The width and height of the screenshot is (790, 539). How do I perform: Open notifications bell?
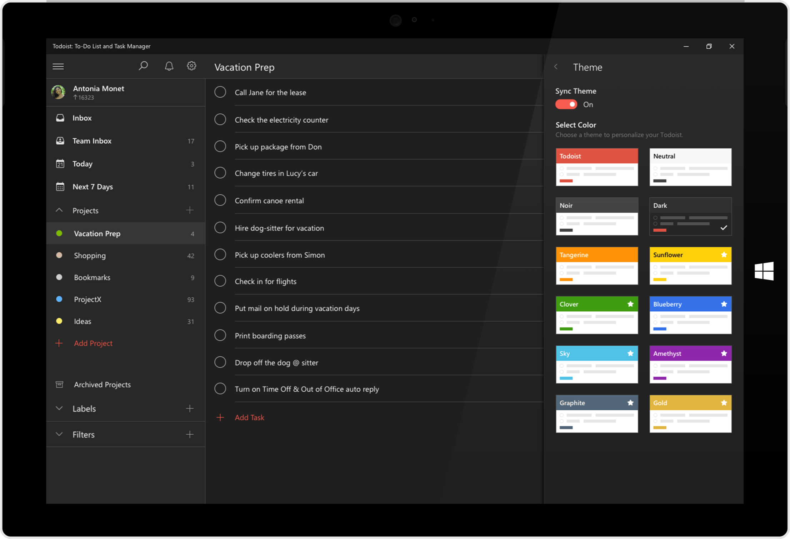coord(169,66)
